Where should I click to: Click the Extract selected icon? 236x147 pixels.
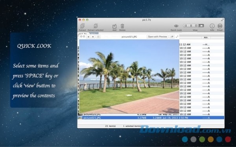coord(96,26)
